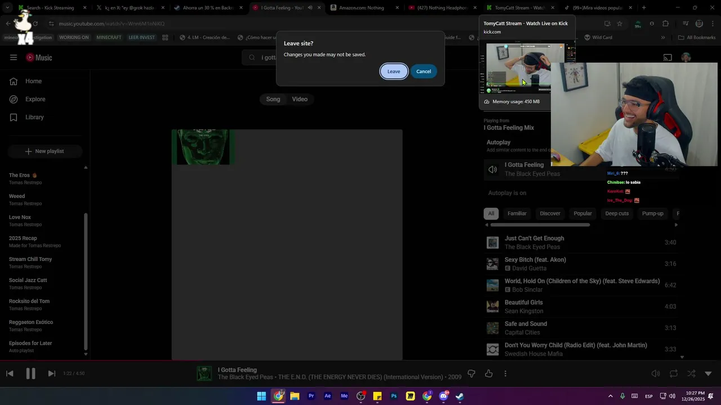Open the YouTube Music logo home link
This screenshot has height=405, width=721.
(x=39, y=57)
